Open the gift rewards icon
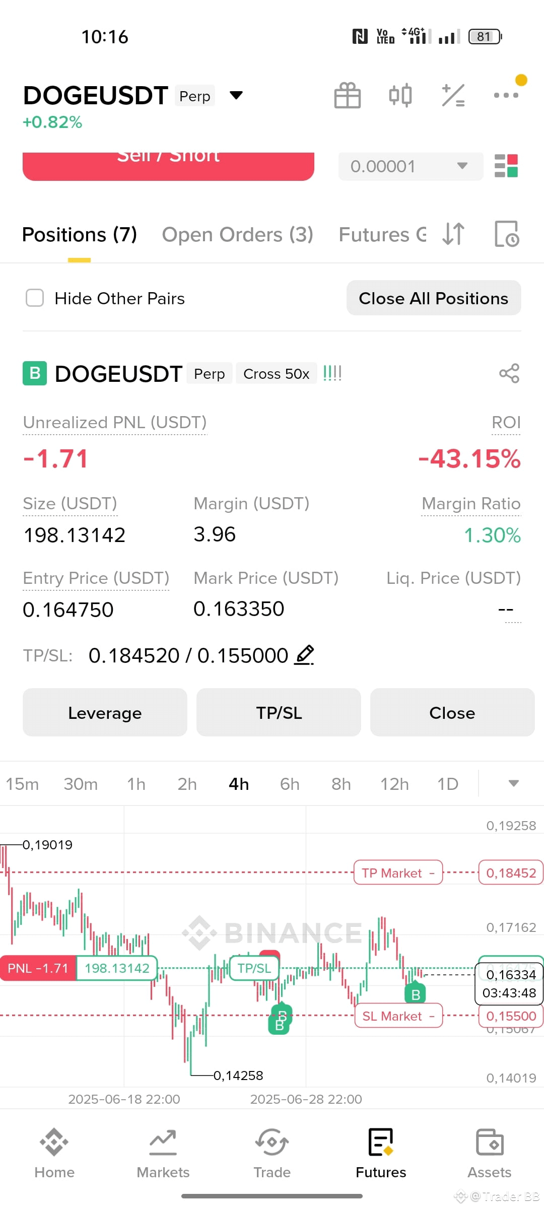The image size is (544, 1209). coord(348,95)
